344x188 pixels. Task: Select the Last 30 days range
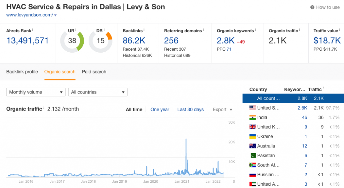click(x=190, y=110)
